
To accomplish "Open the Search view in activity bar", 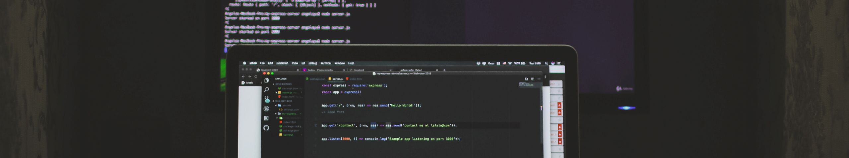I will (266, 89).
